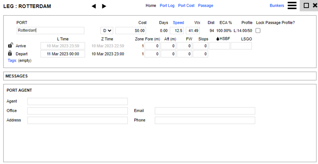Expand the Messages section
318x164 pixels.
click(16, 76)
